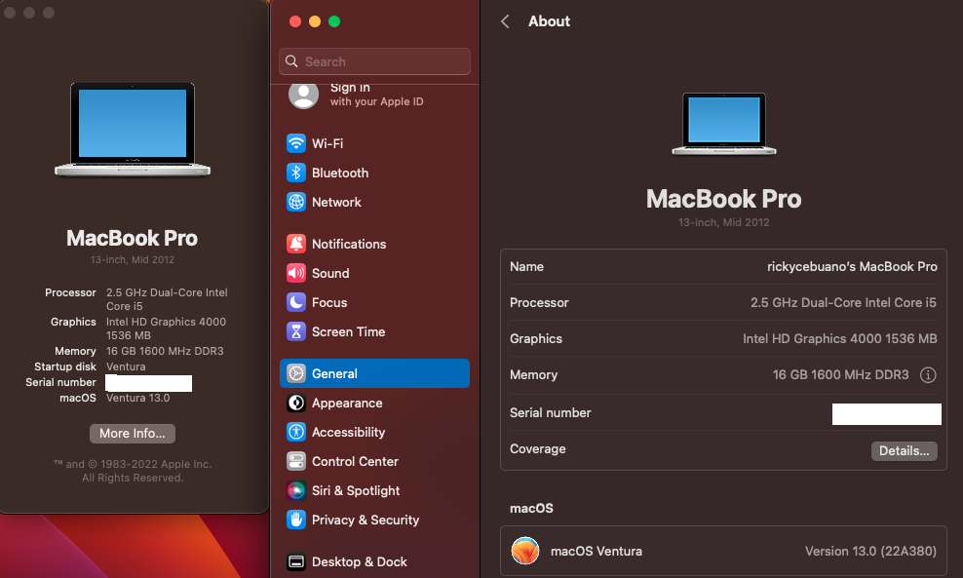Click the Search field

[x=374, y=61]
